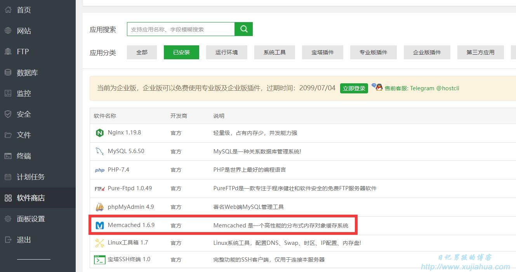Open the 宝塔SSH终端 1.0 entry
This screenshot has width=516, height=272.
[129, 259]
